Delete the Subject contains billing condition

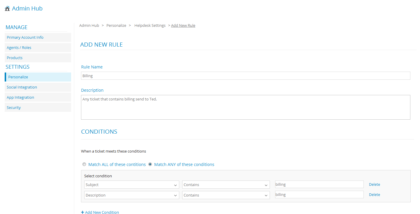[x=374, y=184]
